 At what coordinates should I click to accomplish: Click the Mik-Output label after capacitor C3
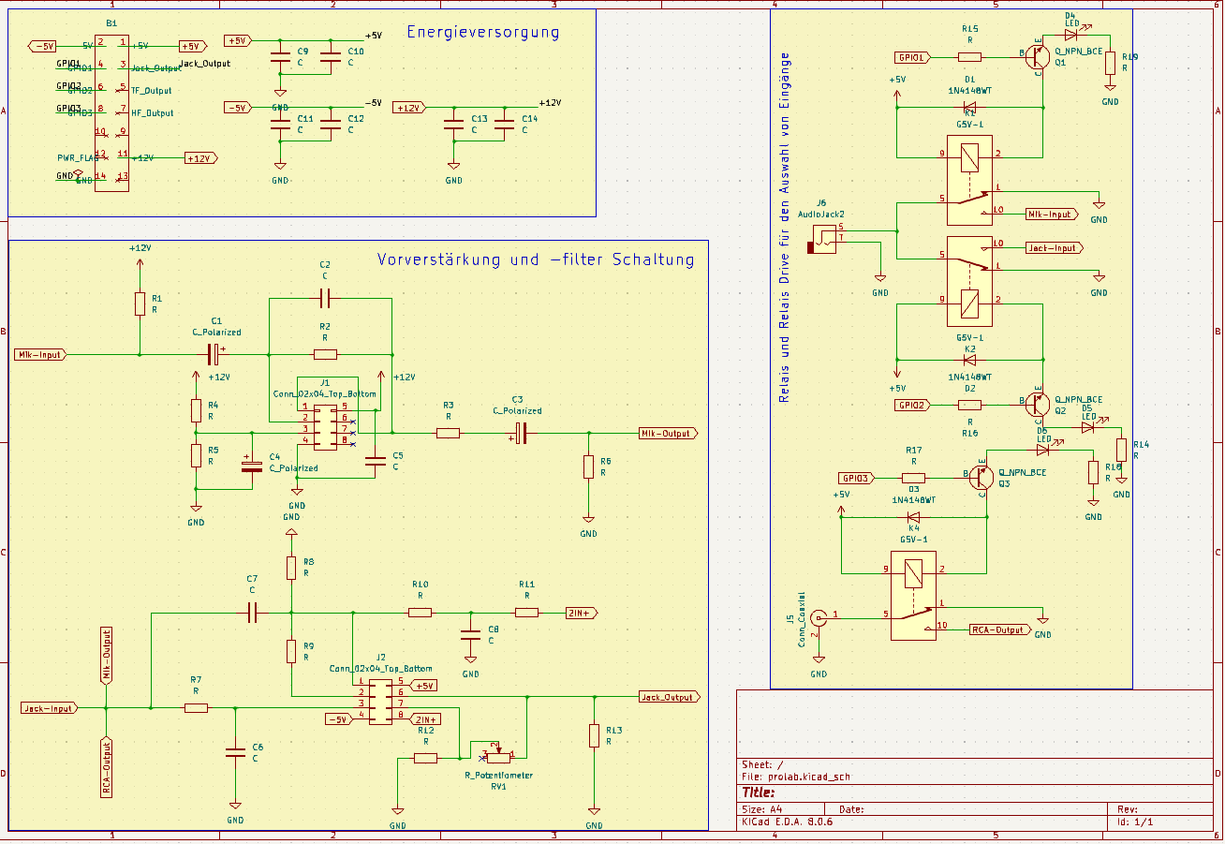click(669, 433)
